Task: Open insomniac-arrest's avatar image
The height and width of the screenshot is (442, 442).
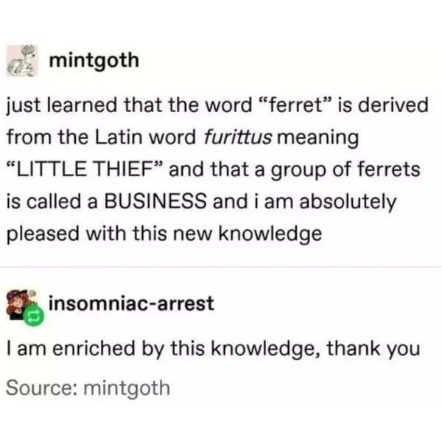Action: click(x=22, y=304)
